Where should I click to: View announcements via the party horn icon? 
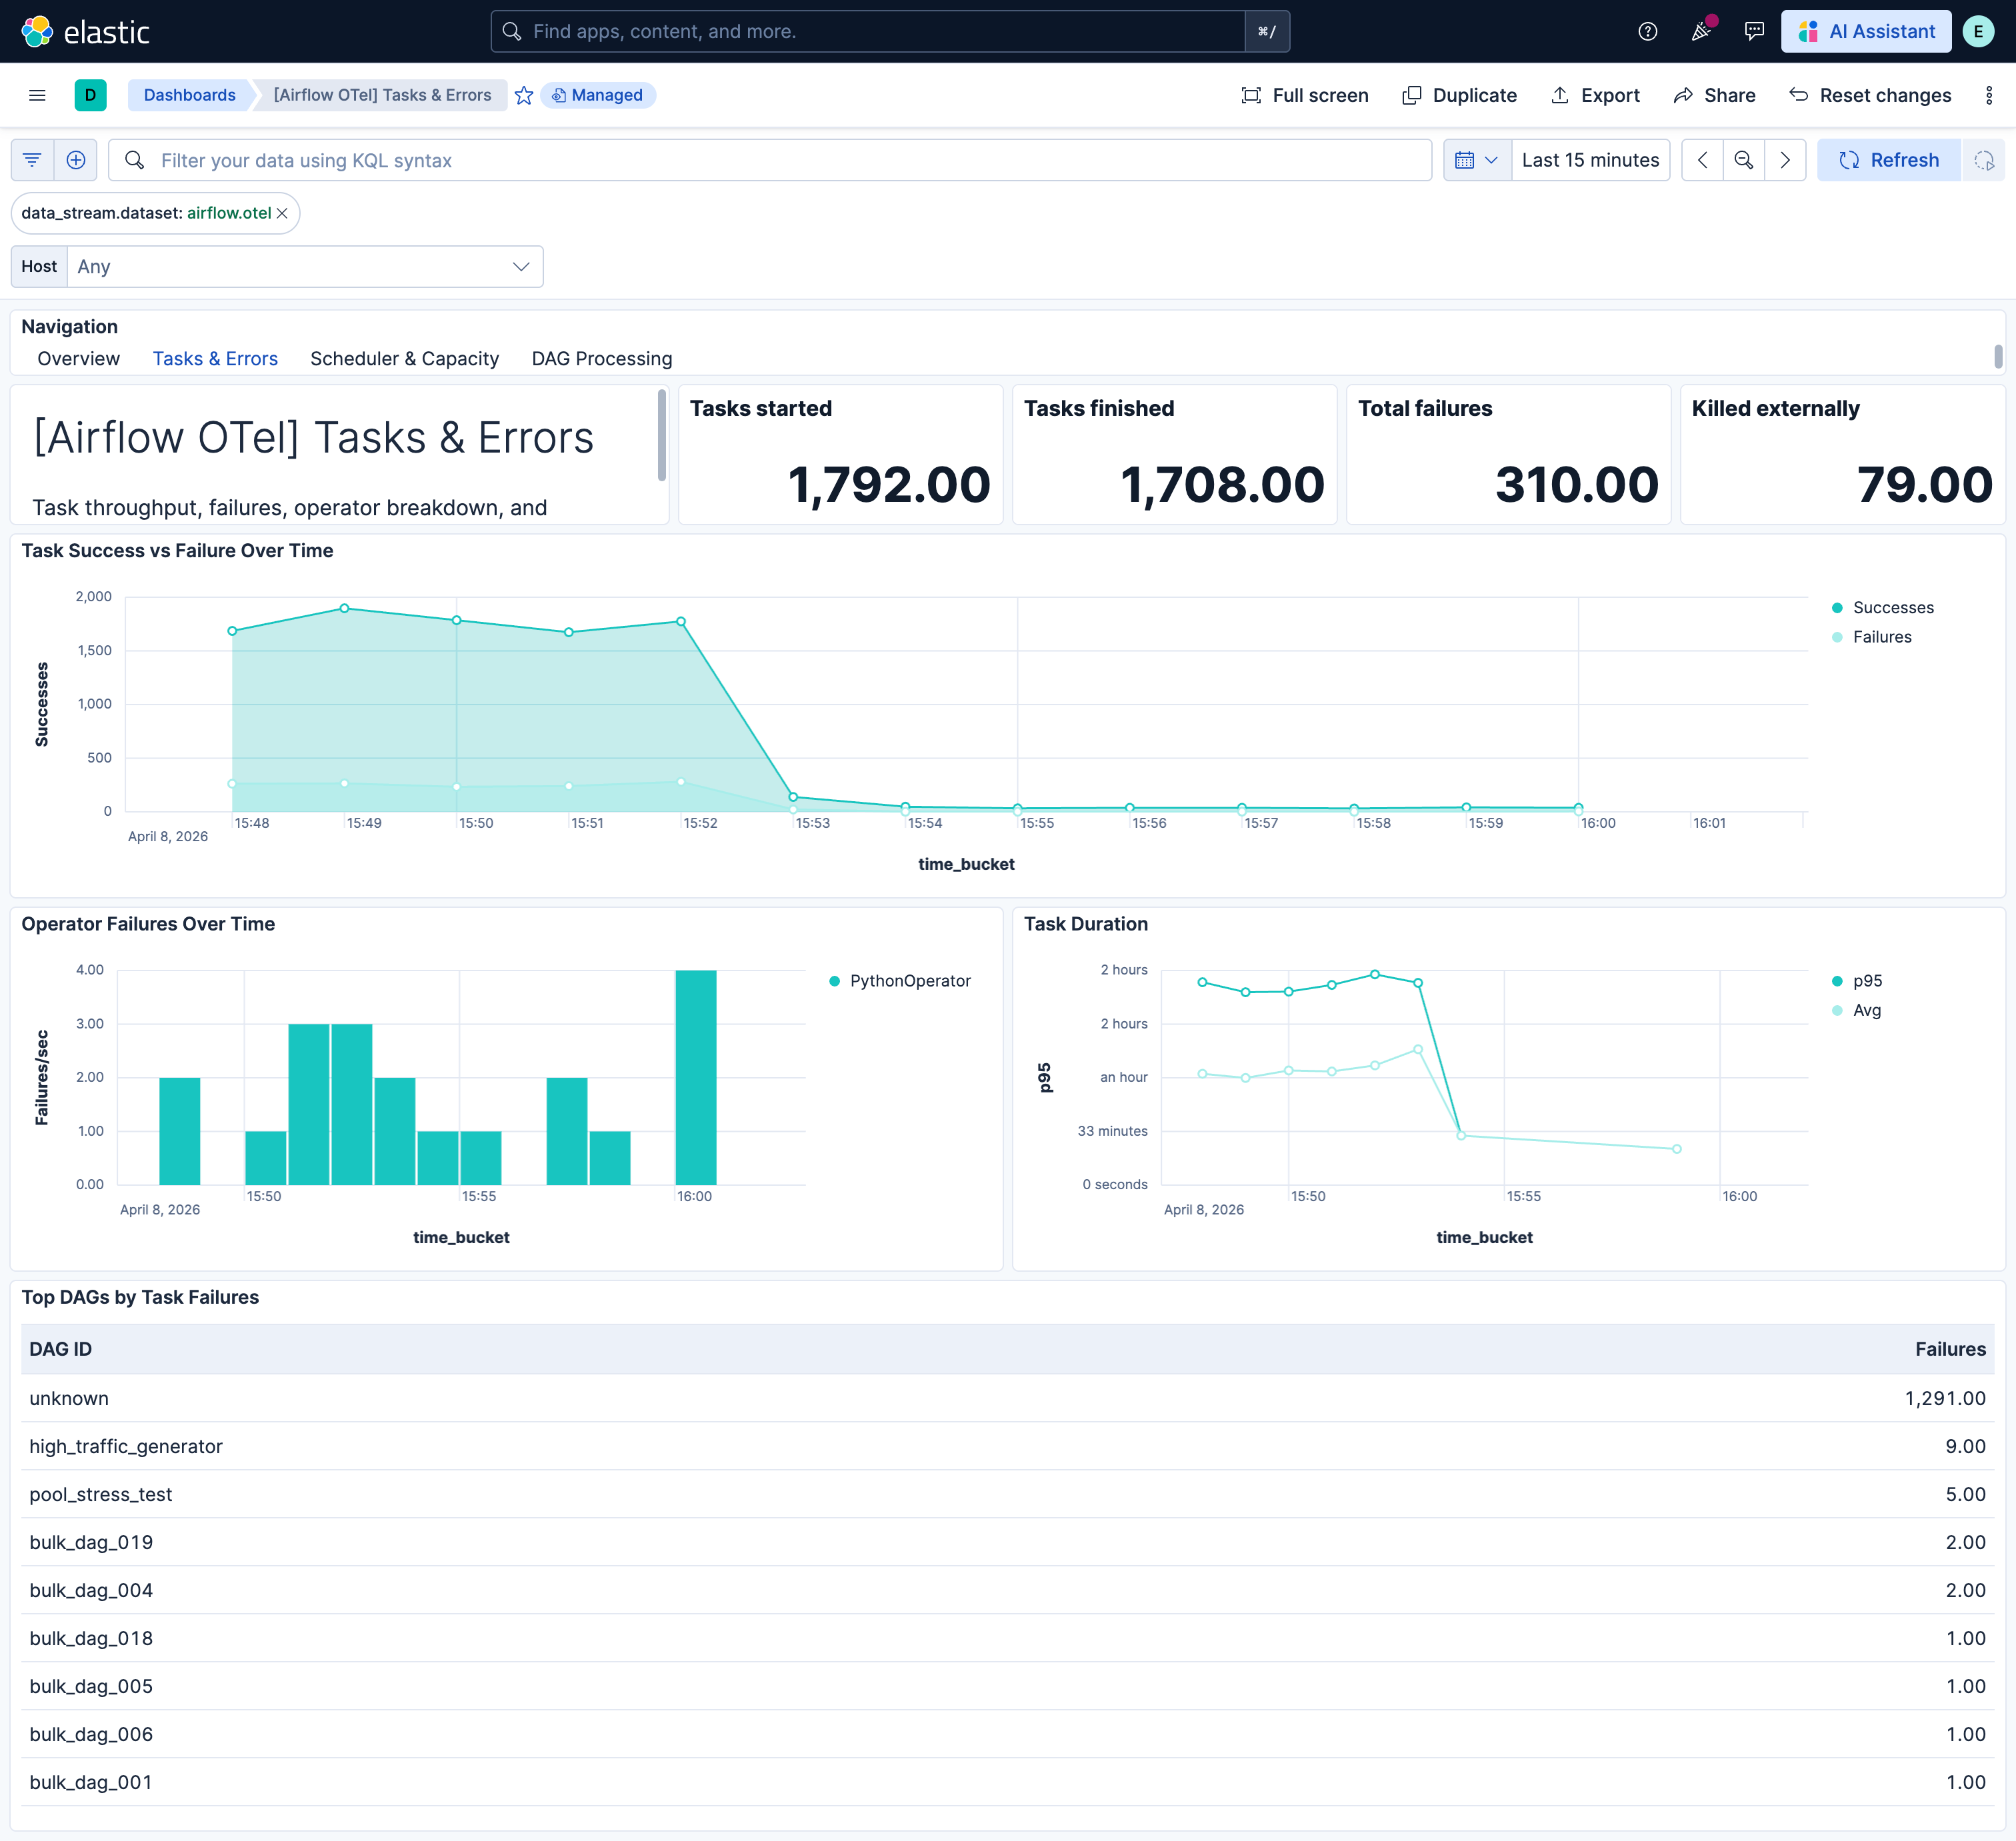[1700, 31]
